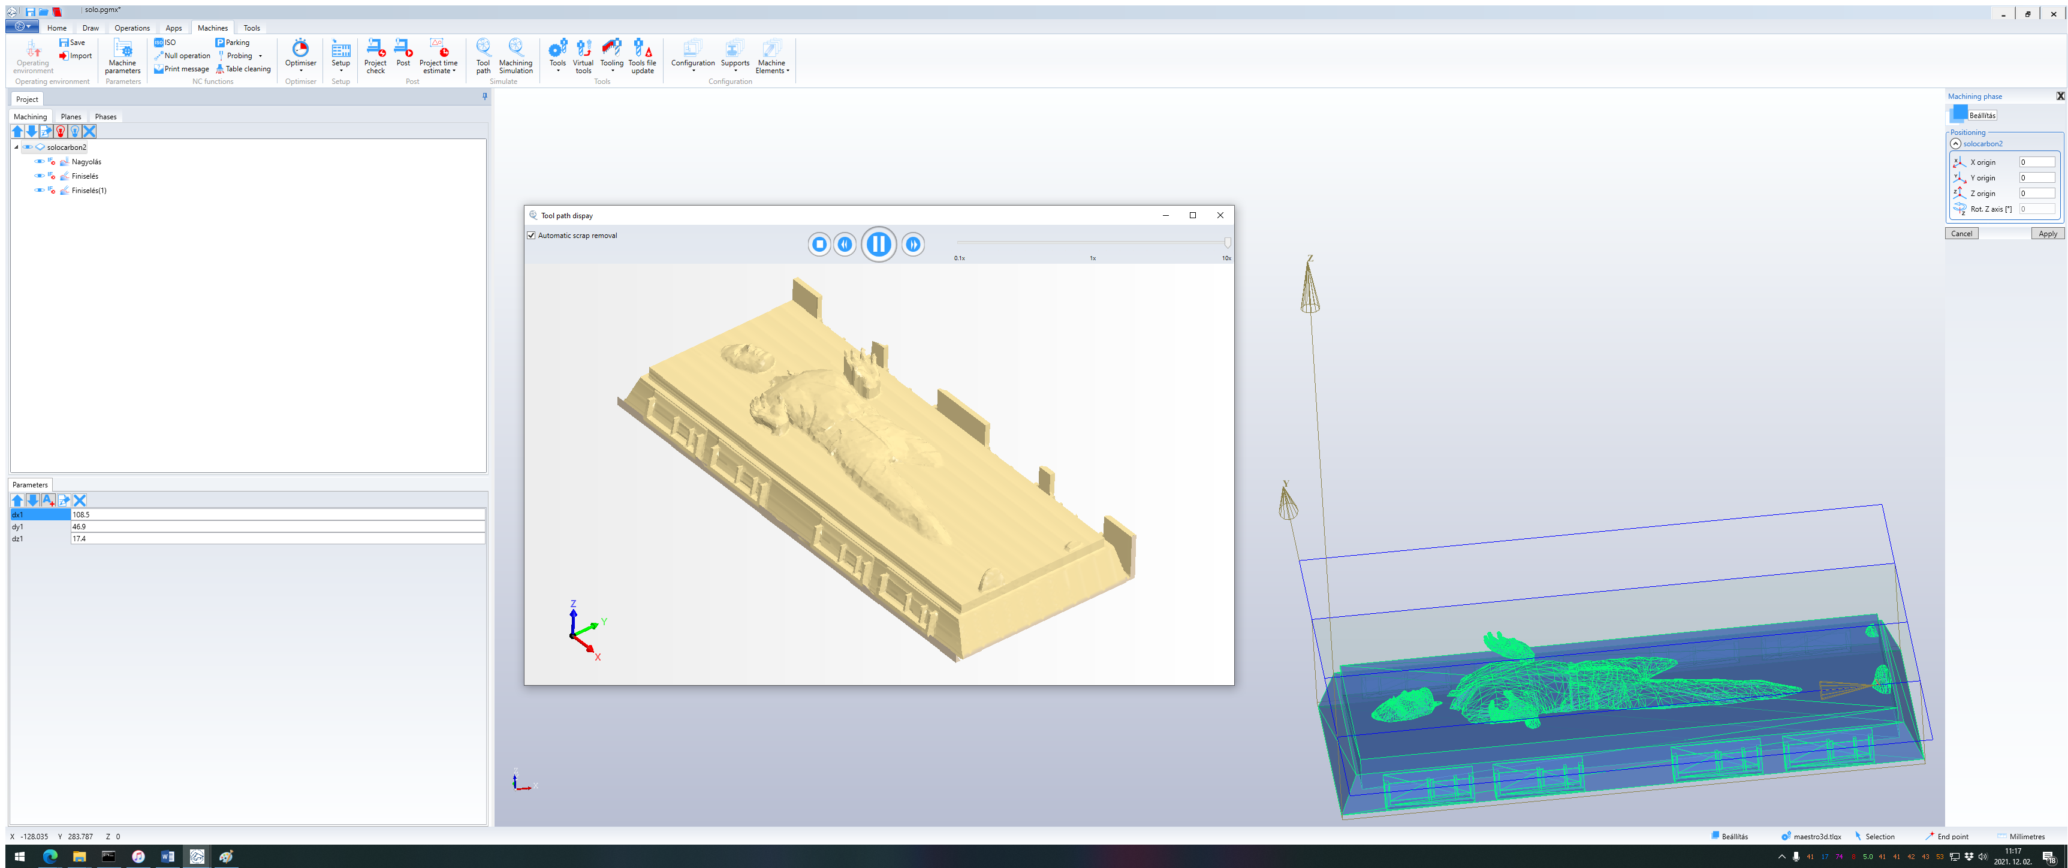This screenshot has height=868, width=2068.
Task: Open File Explorer from the taskbar
Action: [79, 857]
